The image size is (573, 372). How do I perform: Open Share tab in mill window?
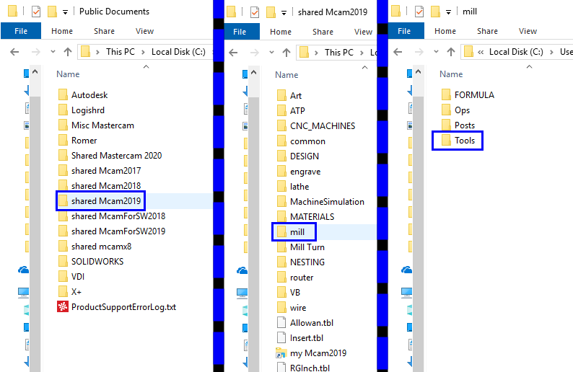pyautogui.click(x=487, y=31)
